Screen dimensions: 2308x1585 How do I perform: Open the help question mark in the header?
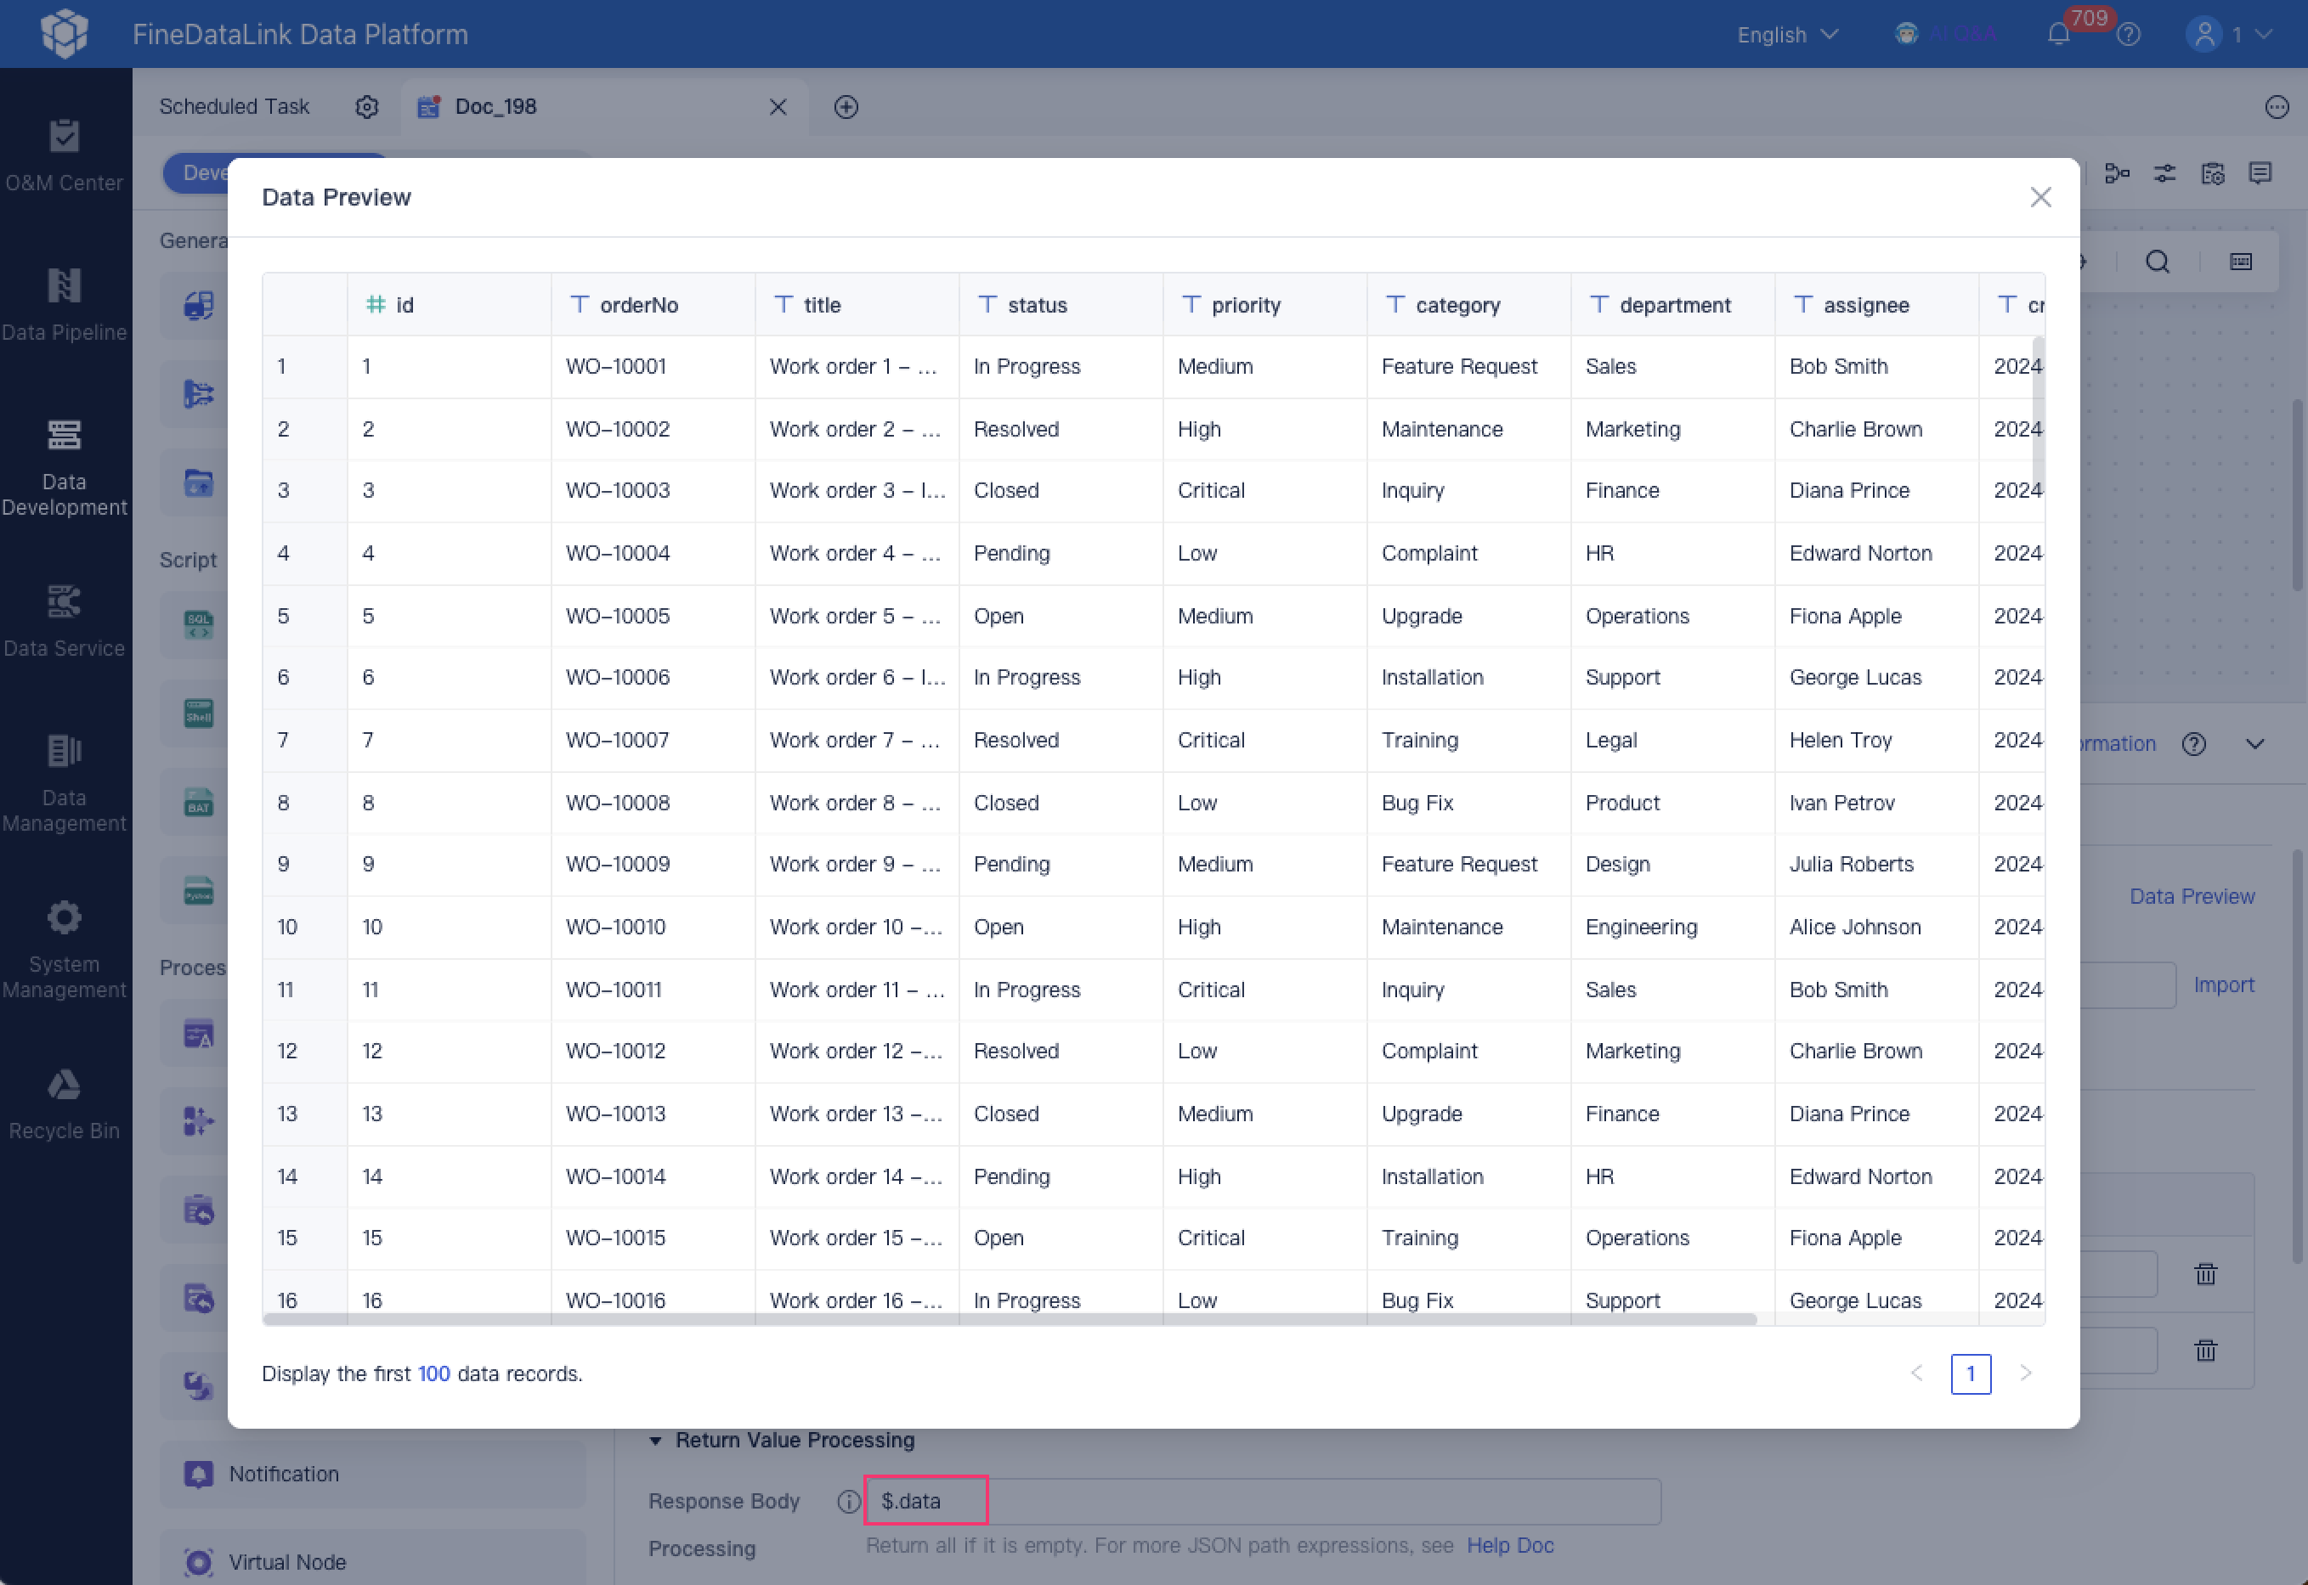click(2128, 35)
